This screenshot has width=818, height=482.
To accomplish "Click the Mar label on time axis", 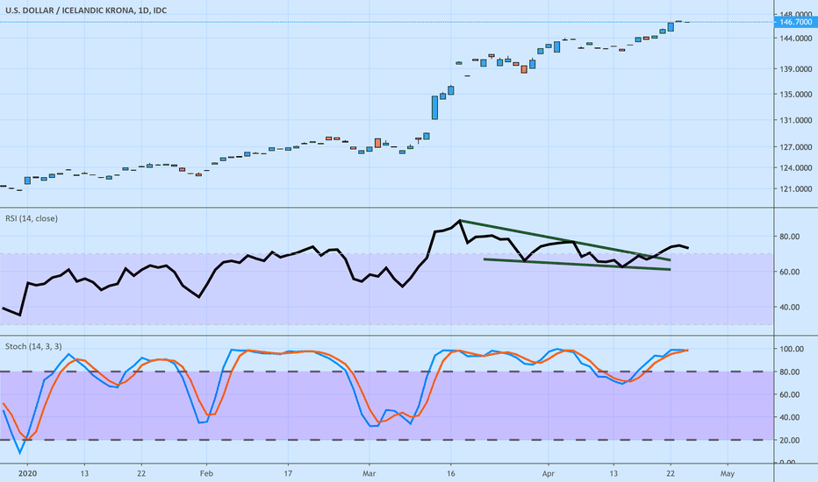I will (370, 473).
